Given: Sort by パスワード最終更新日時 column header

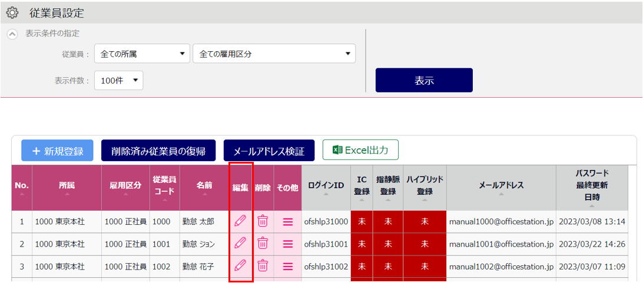Looking at the screenshot, I should click(x=592, y=188).
